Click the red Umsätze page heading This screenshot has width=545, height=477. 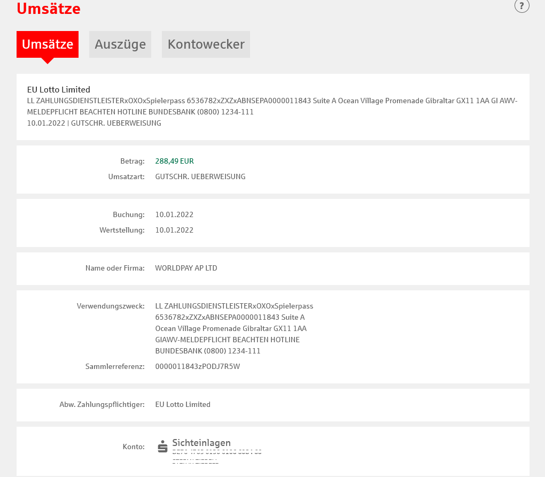49,9
